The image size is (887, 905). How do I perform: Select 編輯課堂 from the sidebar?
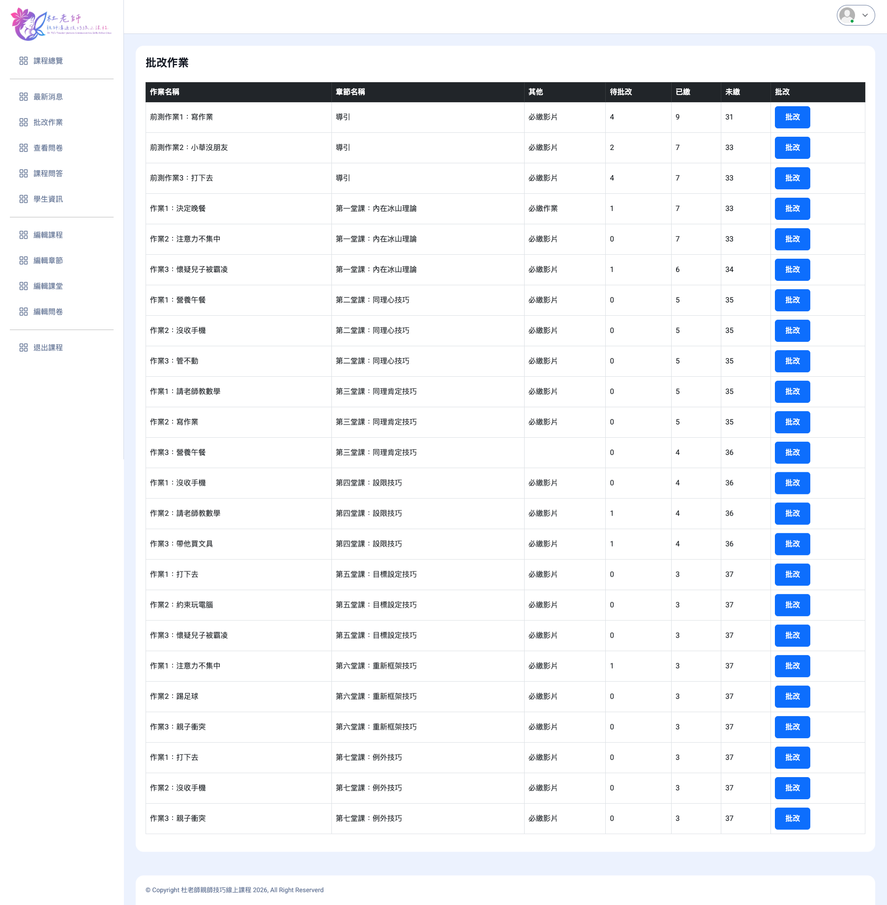[48, 286]
